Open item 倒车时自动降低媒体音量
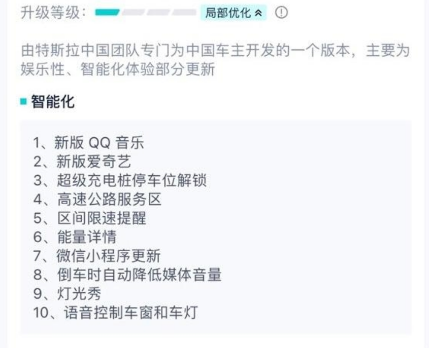 127,275
